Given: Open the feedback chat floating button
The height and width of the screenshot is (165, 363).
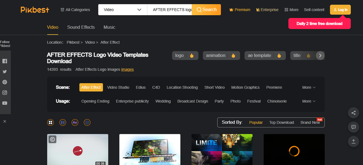Looking at the screenshot, I should tap(353, 127).
